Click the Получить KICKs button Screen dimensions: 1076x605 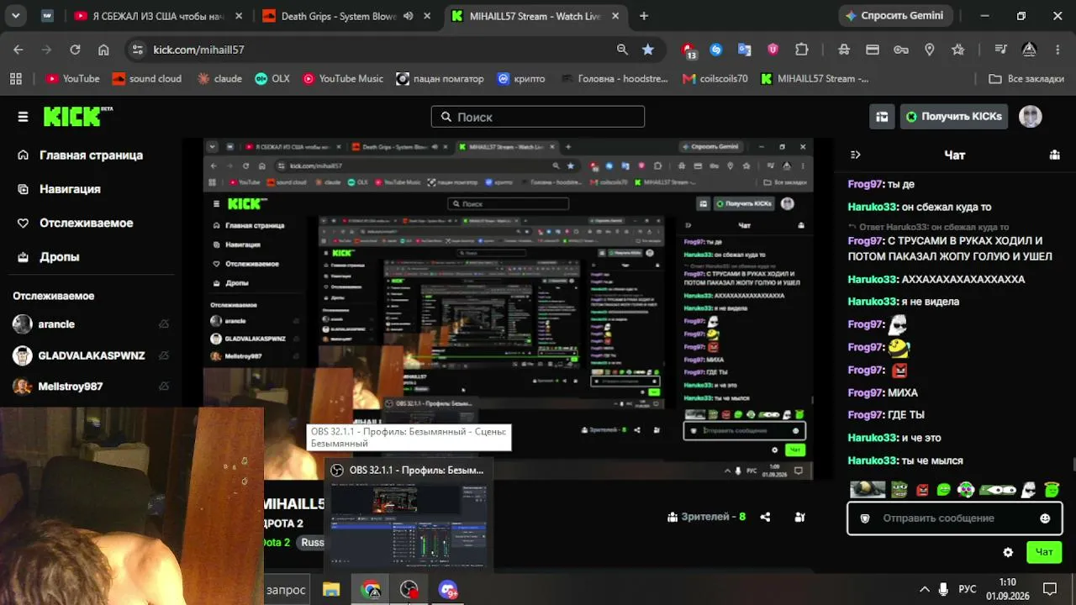click(x=953, y=117)
